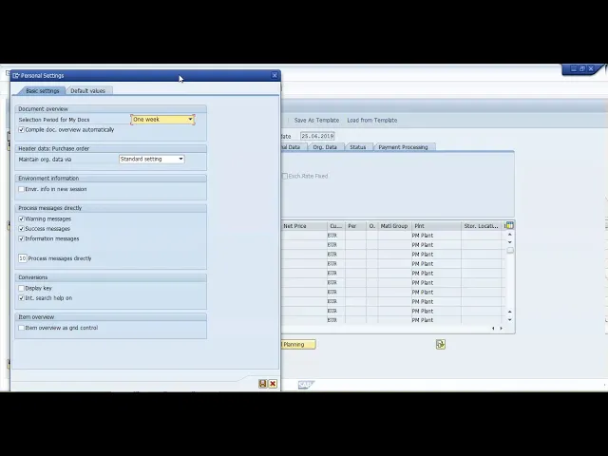Click the Document overview section header
Screen dimensions: 608x456
click(x=110, y=109)
